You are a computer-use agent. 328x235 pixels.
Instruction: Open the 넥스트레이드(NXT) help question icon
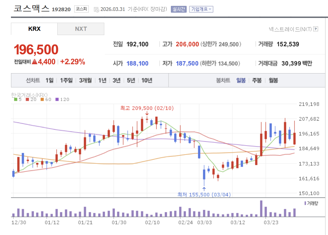click(316, 29)
